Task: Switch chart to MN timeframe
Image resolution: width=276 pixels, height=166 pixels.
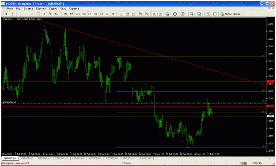Action: pos(113,14)
